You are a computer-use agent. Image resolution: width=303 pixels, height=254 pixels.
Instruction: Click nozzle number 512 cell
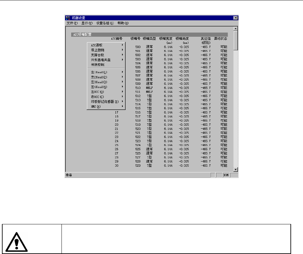pos(138,96)
